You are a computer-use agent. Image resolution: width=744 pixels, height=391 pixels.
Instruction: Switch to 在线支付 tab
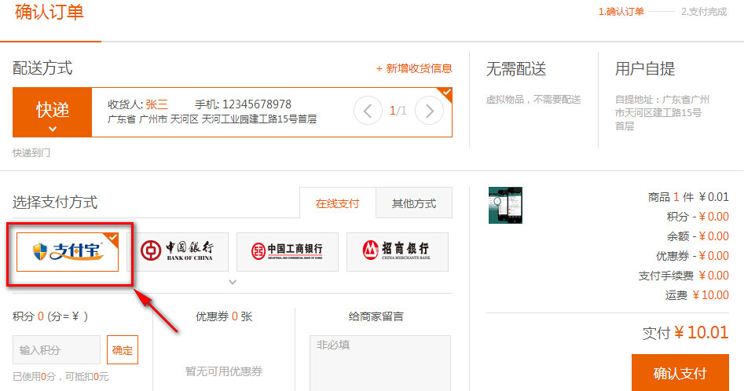point(337,203)
